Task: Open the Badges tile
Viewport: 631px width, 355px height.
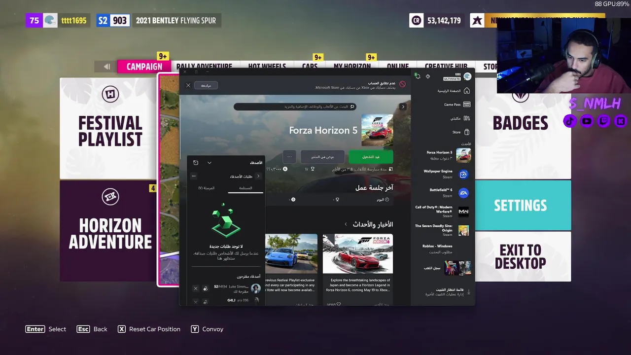Action: pyautogui.click(x=523, y=128)
